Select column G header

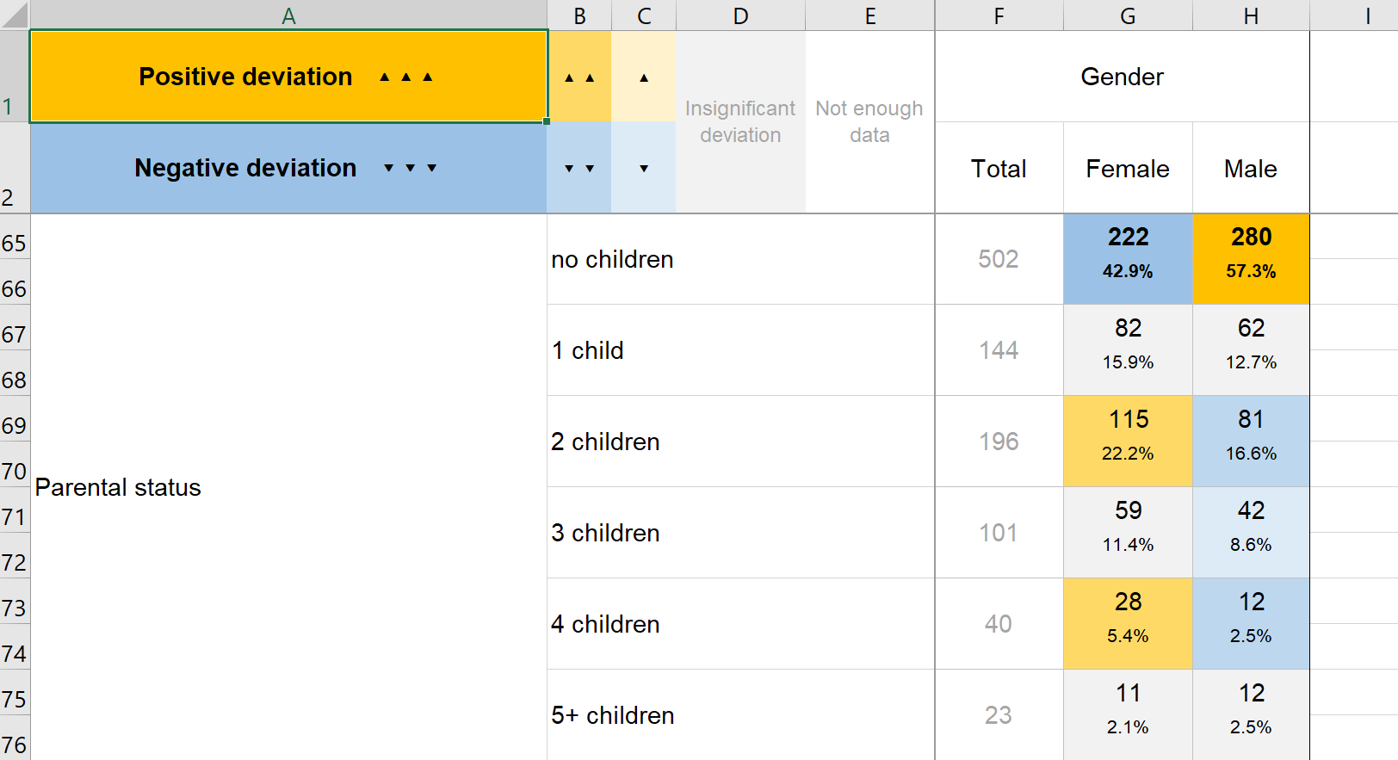coord(1128,15)
